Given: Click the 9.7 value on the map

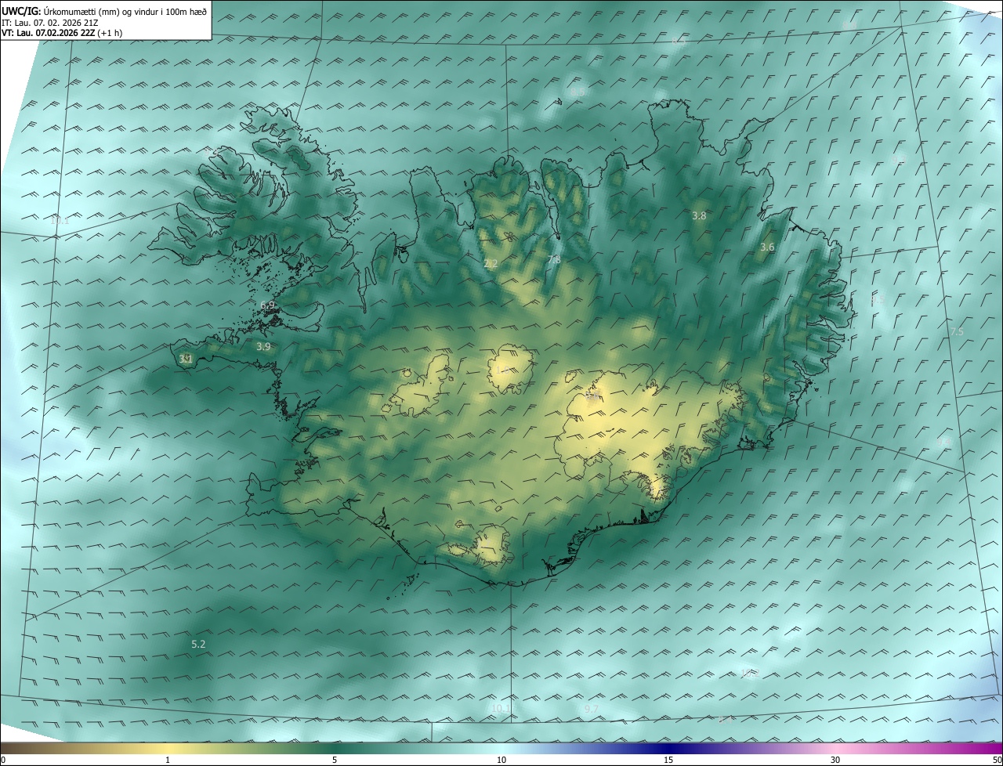Looking at the screenshot, I should pyautogui.click(x=592, y=709).
